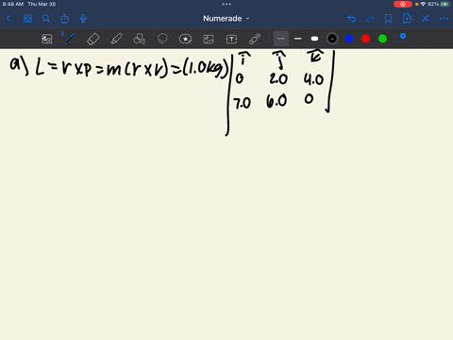Open the more options ellipsis menu

pyautogui.click(x=444, y=19)
